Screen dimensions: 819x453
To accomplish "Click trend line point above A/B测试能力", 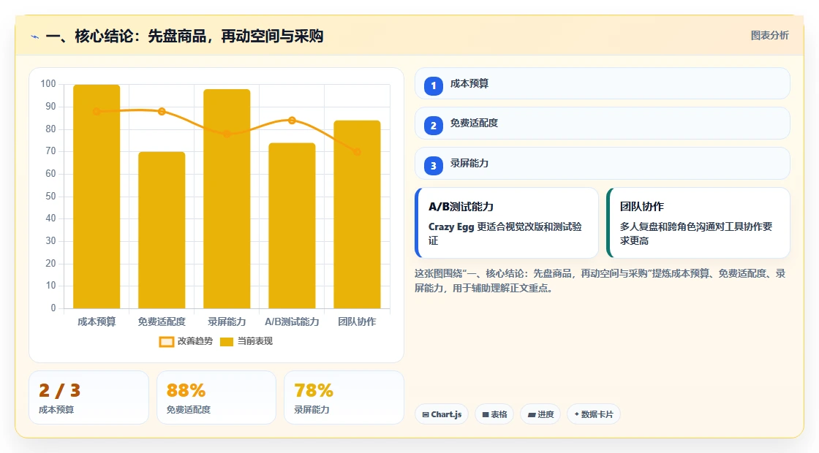I will click(x=292, y=121).
